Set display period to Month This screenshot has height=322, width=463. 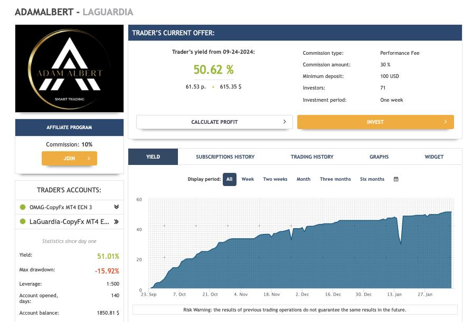point(304,179)
